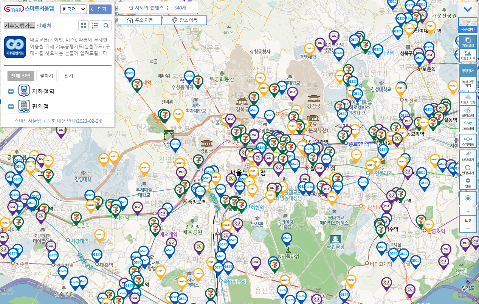Click 펼치기 to expand all categories
This screenshot has width=479, height=304.
point(47,76)
